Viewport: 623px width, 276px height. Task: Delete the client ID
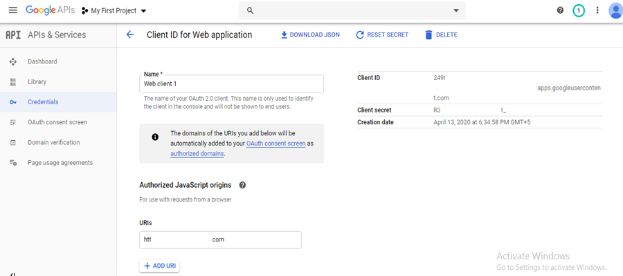point(441,34)
